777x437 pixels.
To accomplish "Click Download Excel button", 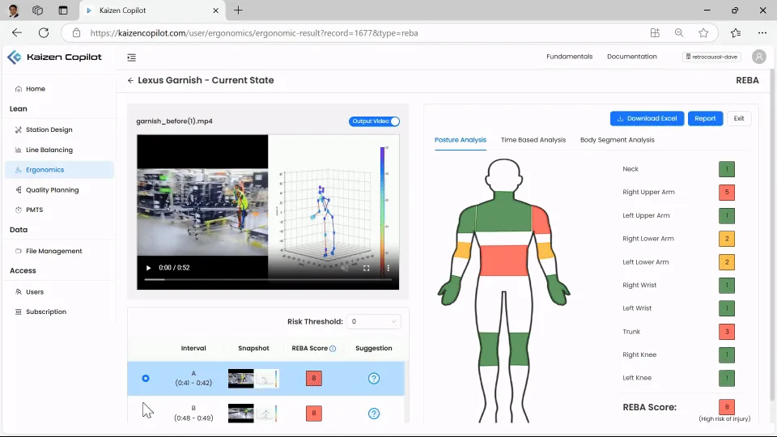I will click(x=647, y=118).
